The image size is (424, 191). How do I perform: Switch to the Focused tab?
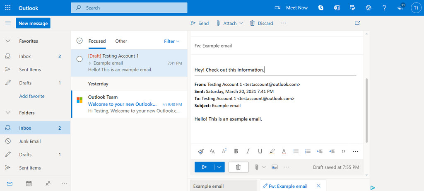click(97, 41)
